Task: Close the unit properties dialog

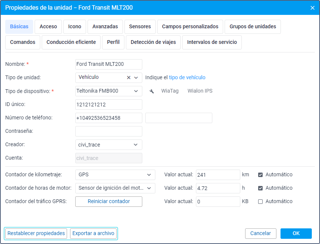Action: pos(313,8)
